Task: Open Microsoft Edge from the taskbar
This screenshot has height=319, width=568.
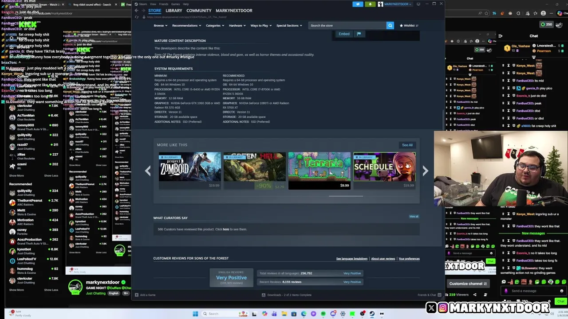Action: [304, 314]
